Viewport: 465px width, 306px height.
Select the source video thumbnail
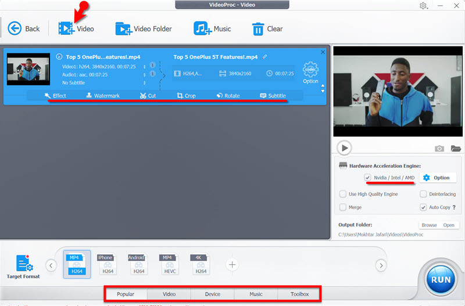(28, 69)
